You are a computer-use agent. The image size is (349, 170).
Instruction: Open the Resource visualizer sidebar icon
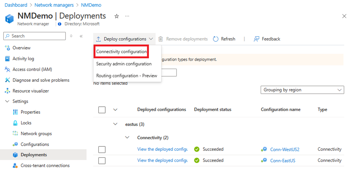(7, 91)
